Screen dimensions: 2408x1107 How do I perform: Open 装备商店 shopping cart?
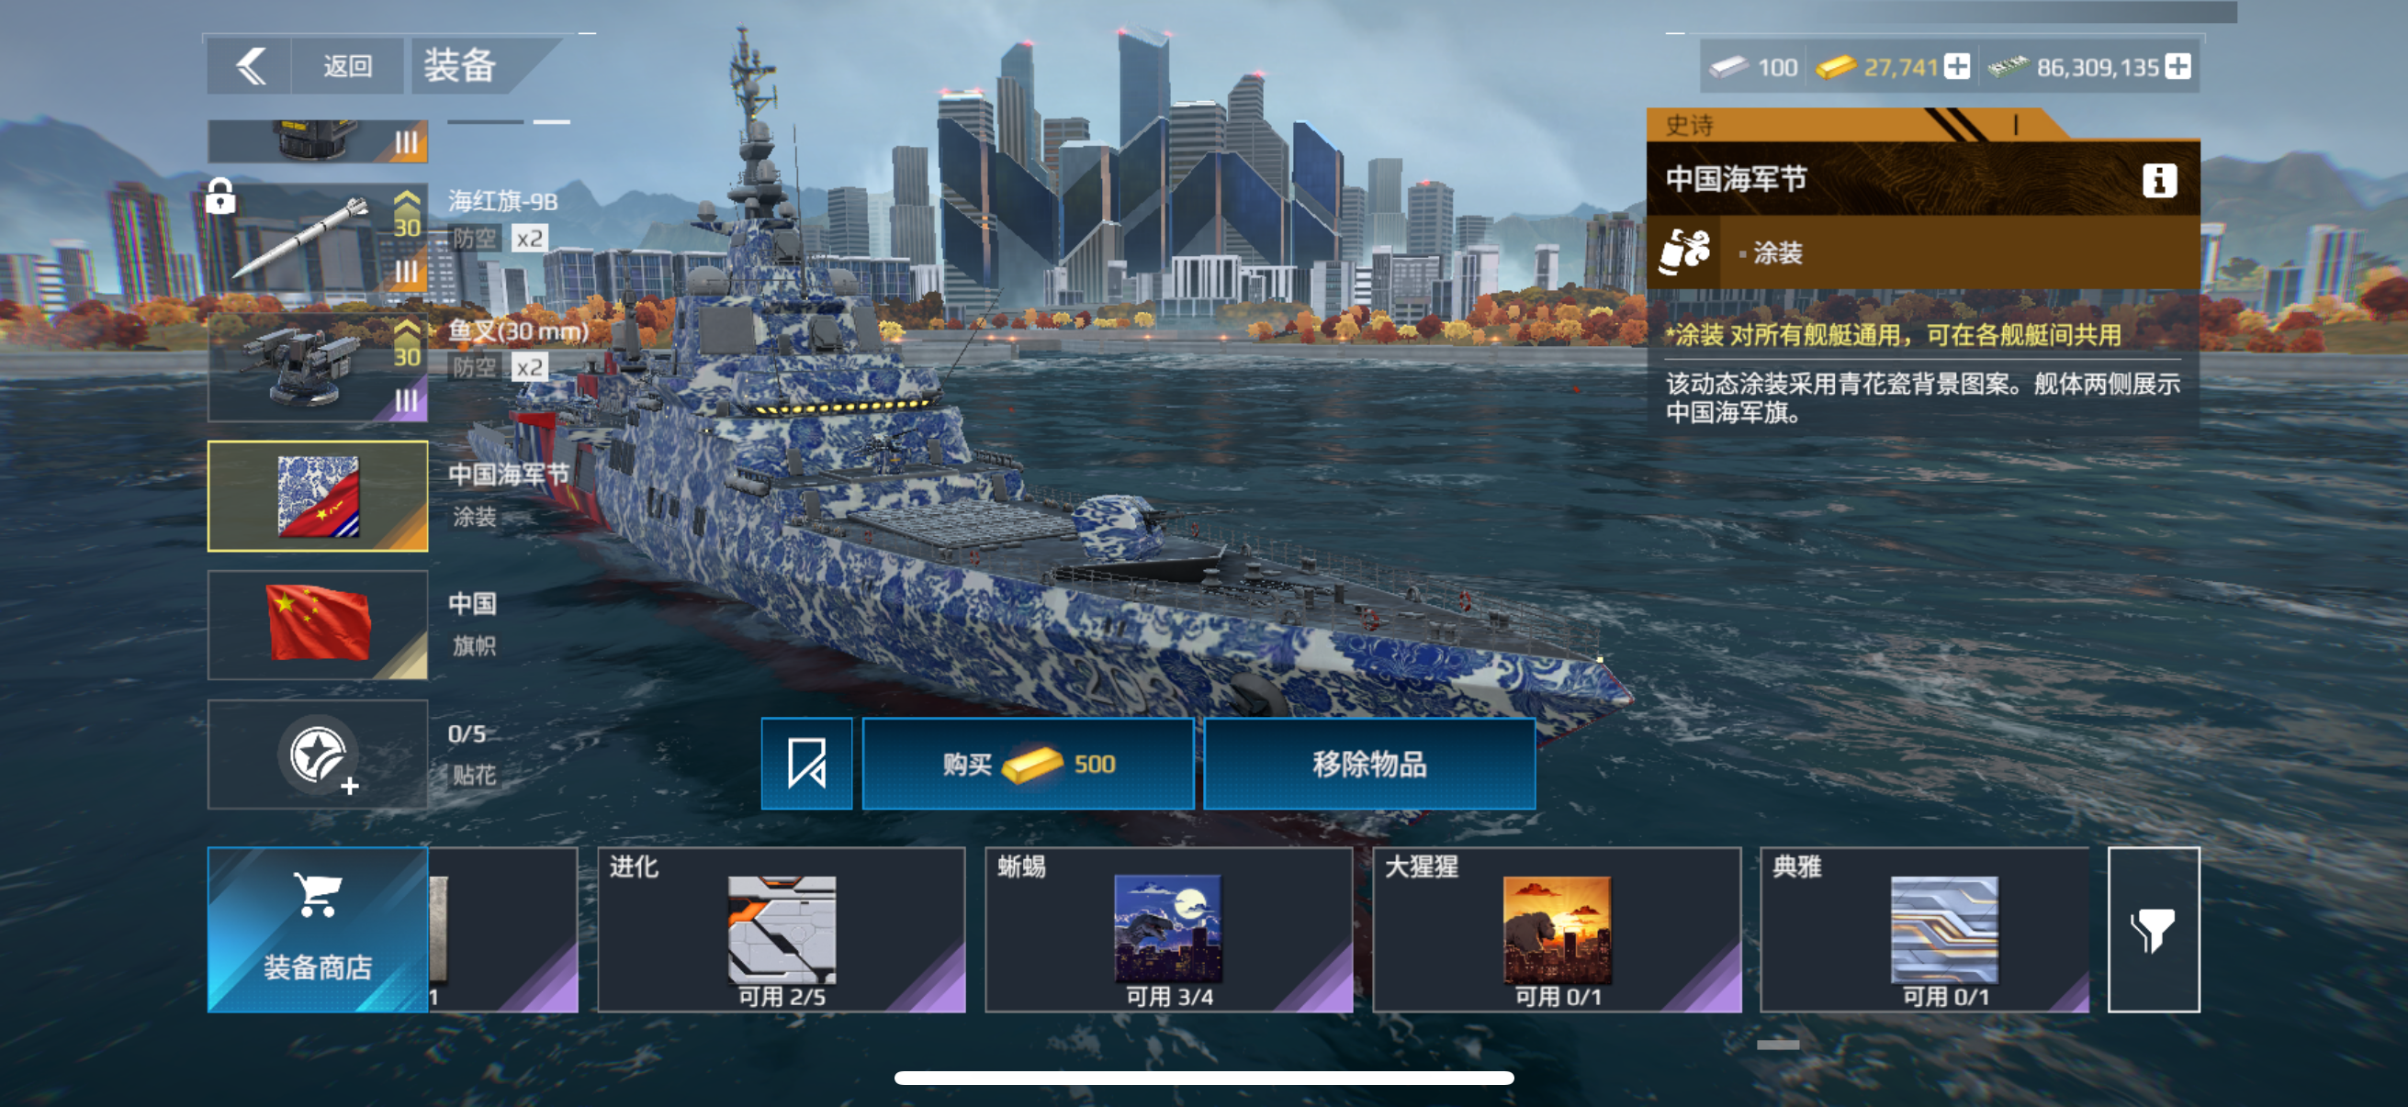click(x=318, y=930)
